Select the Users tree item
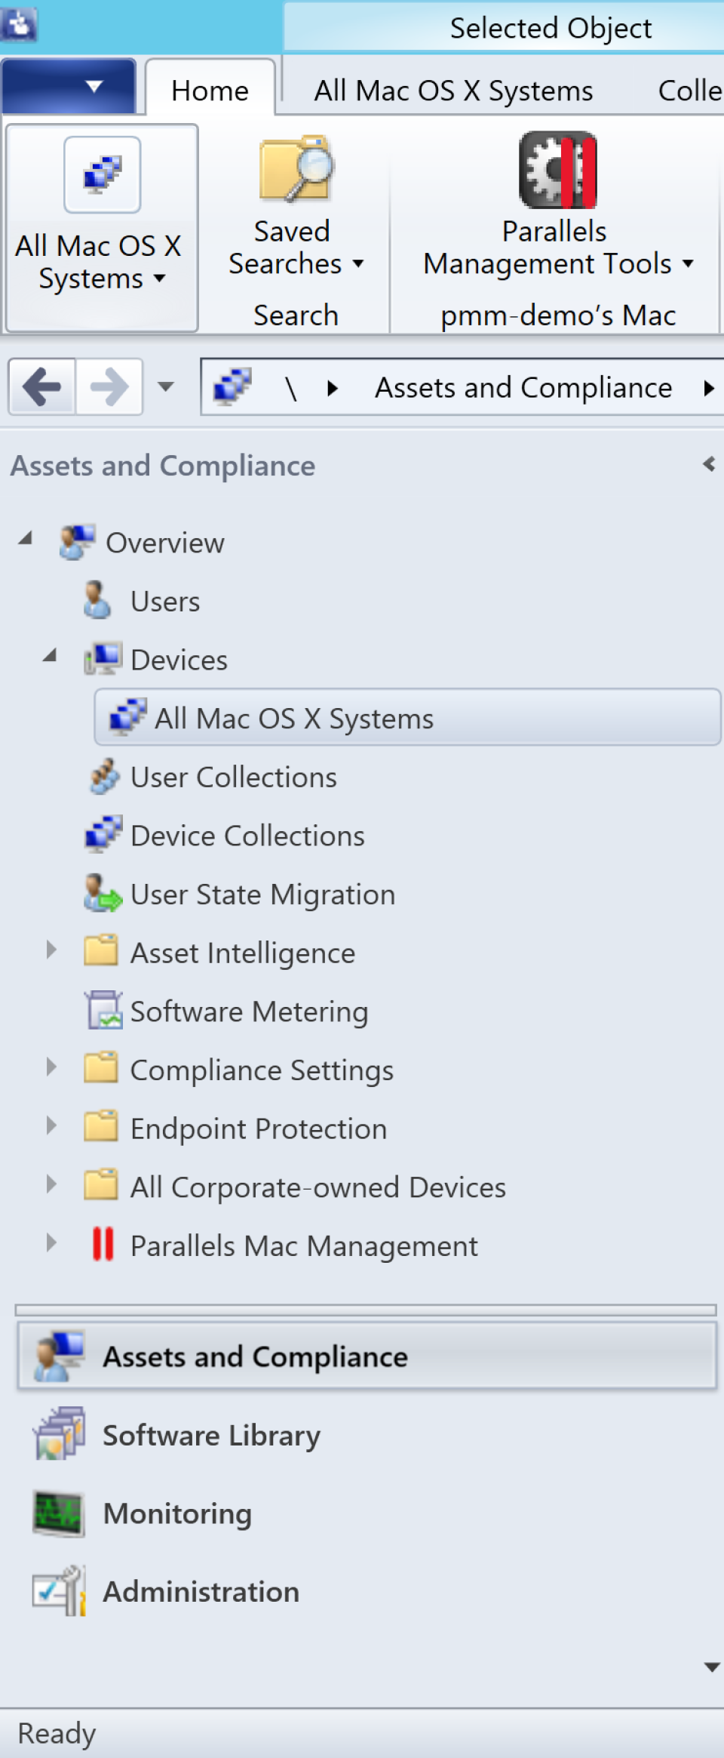Image resolution: width=724 pixels, height=1758 pixels. point(165,602)
